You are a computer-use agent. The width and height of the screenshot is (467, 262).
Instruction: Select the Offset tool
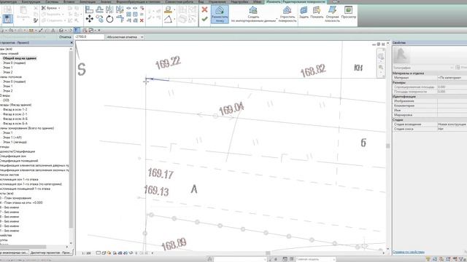pos(99,9)
